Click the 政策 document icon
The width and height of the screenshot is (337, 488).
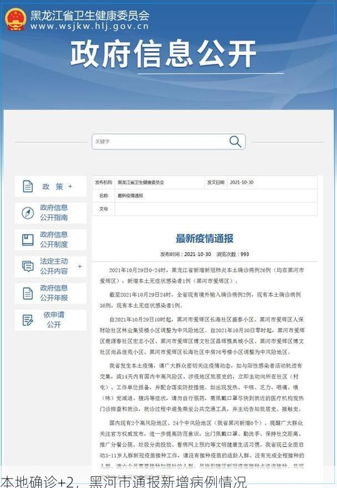28,186
